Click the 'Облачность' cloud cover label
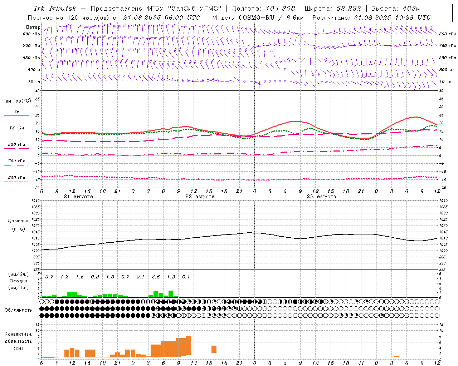The width and height of the screenshot is (458, 366). [18, 310]
